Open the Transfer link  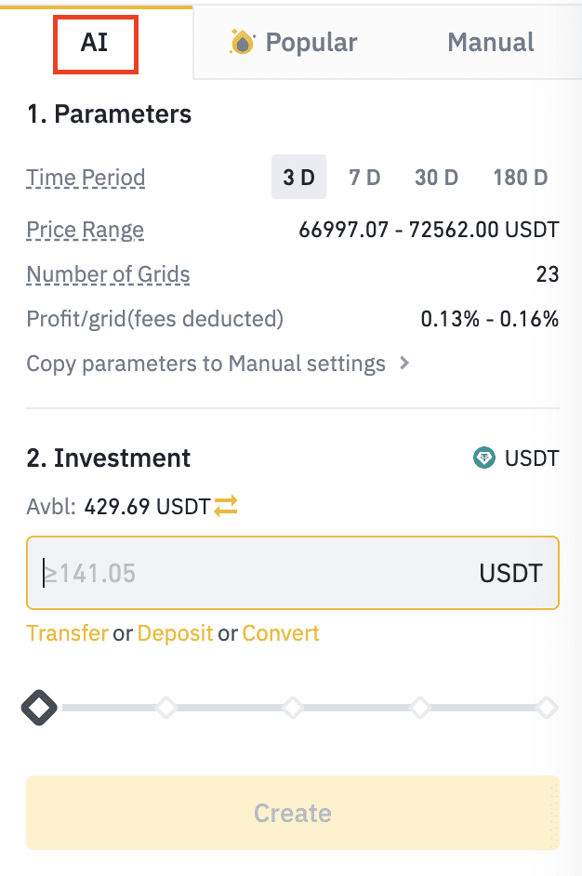[67, 633]
